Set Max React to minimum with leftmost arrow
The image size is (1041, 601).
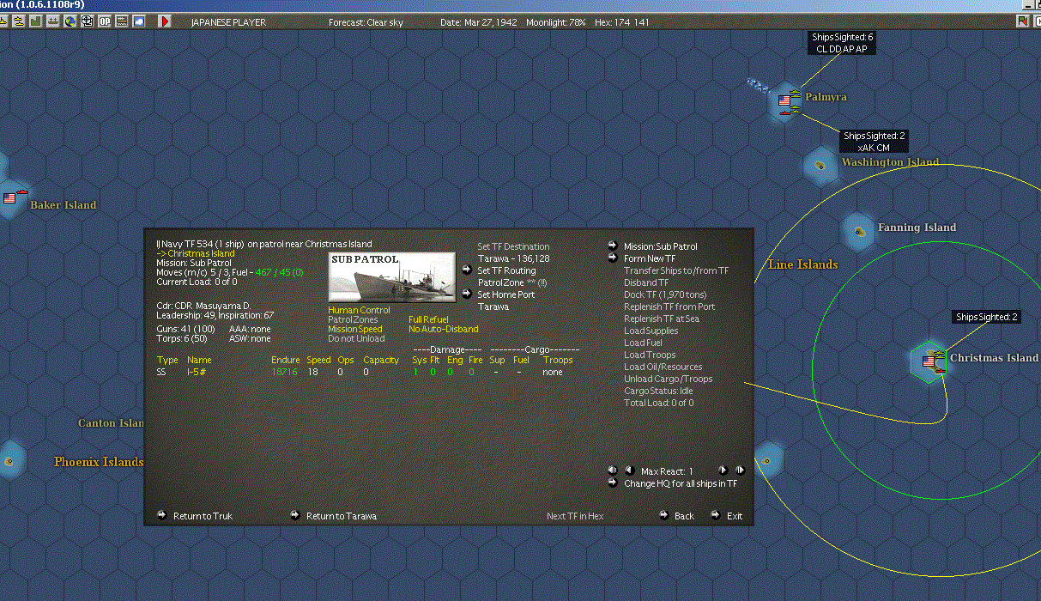click(613, 470)
